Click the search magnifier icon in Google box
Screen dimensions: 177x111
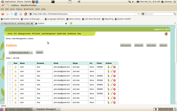click(x=175, y=14)
